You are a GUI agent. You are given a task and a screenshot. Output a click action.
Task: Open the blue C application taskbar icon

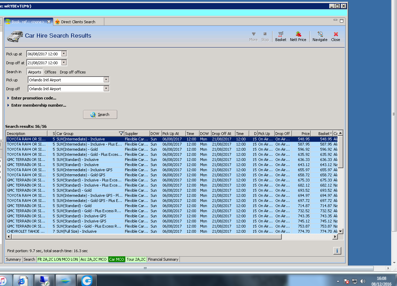click(87, 281)
